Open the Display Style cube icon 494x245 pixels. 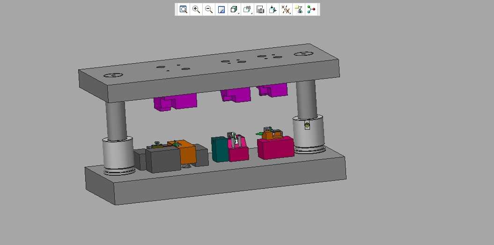pyautogui.click(x=234, y=9)
